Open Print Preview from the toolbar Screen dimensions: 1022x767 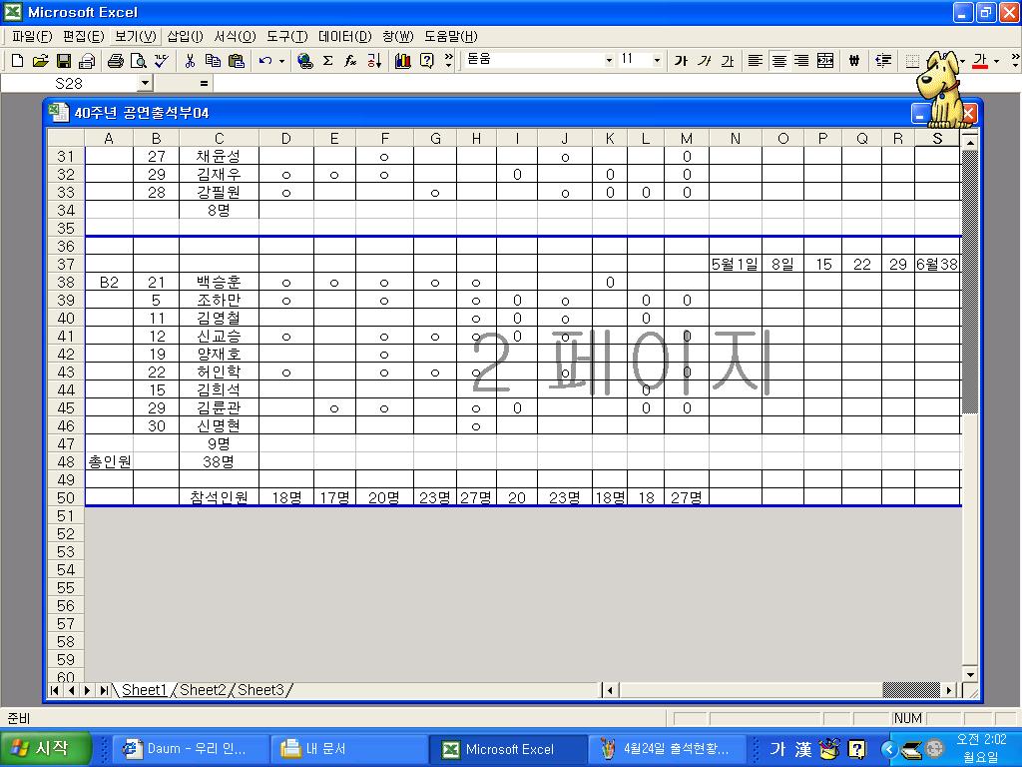click(138, 61)
